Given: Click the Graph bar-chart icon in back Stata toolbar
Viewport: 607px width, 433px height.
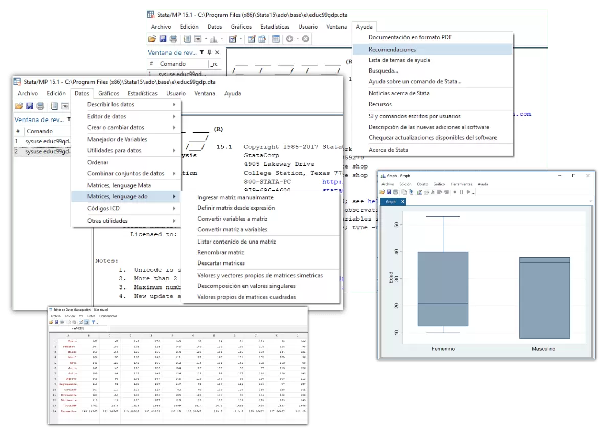Looking at the screenshot, I should pyautogui.click(x=214, y=39).
